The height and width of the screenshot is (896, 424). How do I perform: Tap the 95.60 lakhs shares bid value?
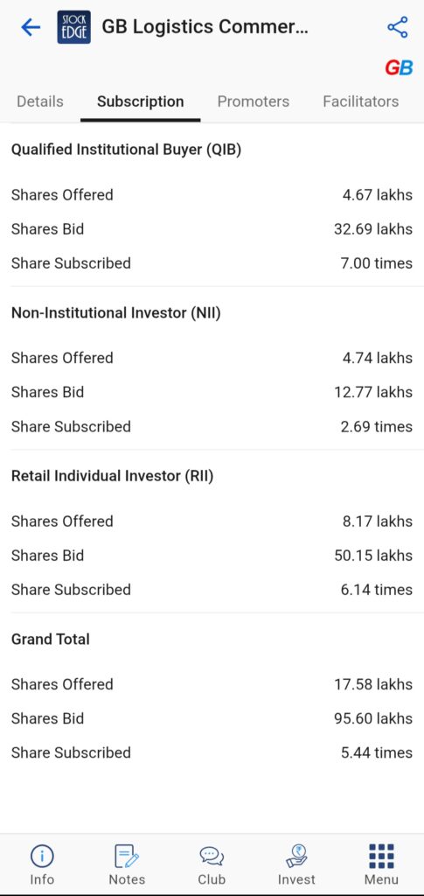click(373, 718)
